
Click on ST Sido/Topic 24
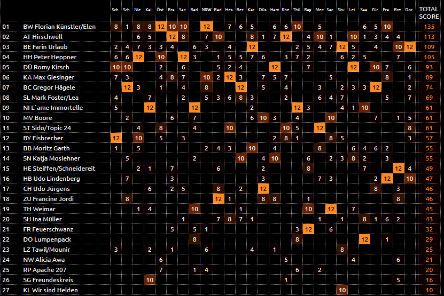point(47,128)
